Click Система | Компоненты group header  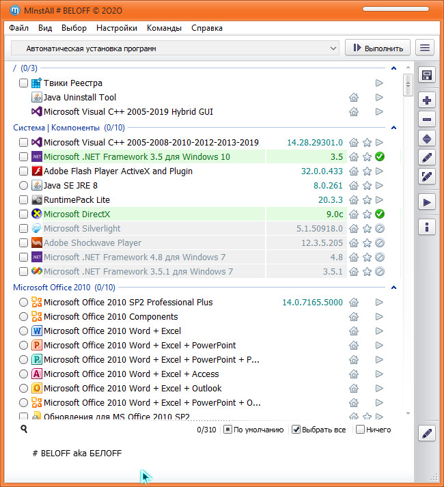coord(69,128)
